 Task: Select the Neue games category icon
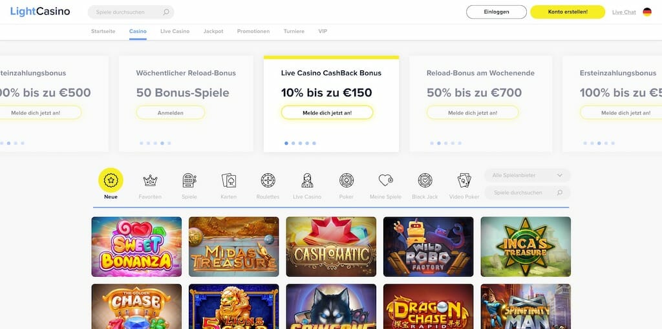click(x=111, y=180)
